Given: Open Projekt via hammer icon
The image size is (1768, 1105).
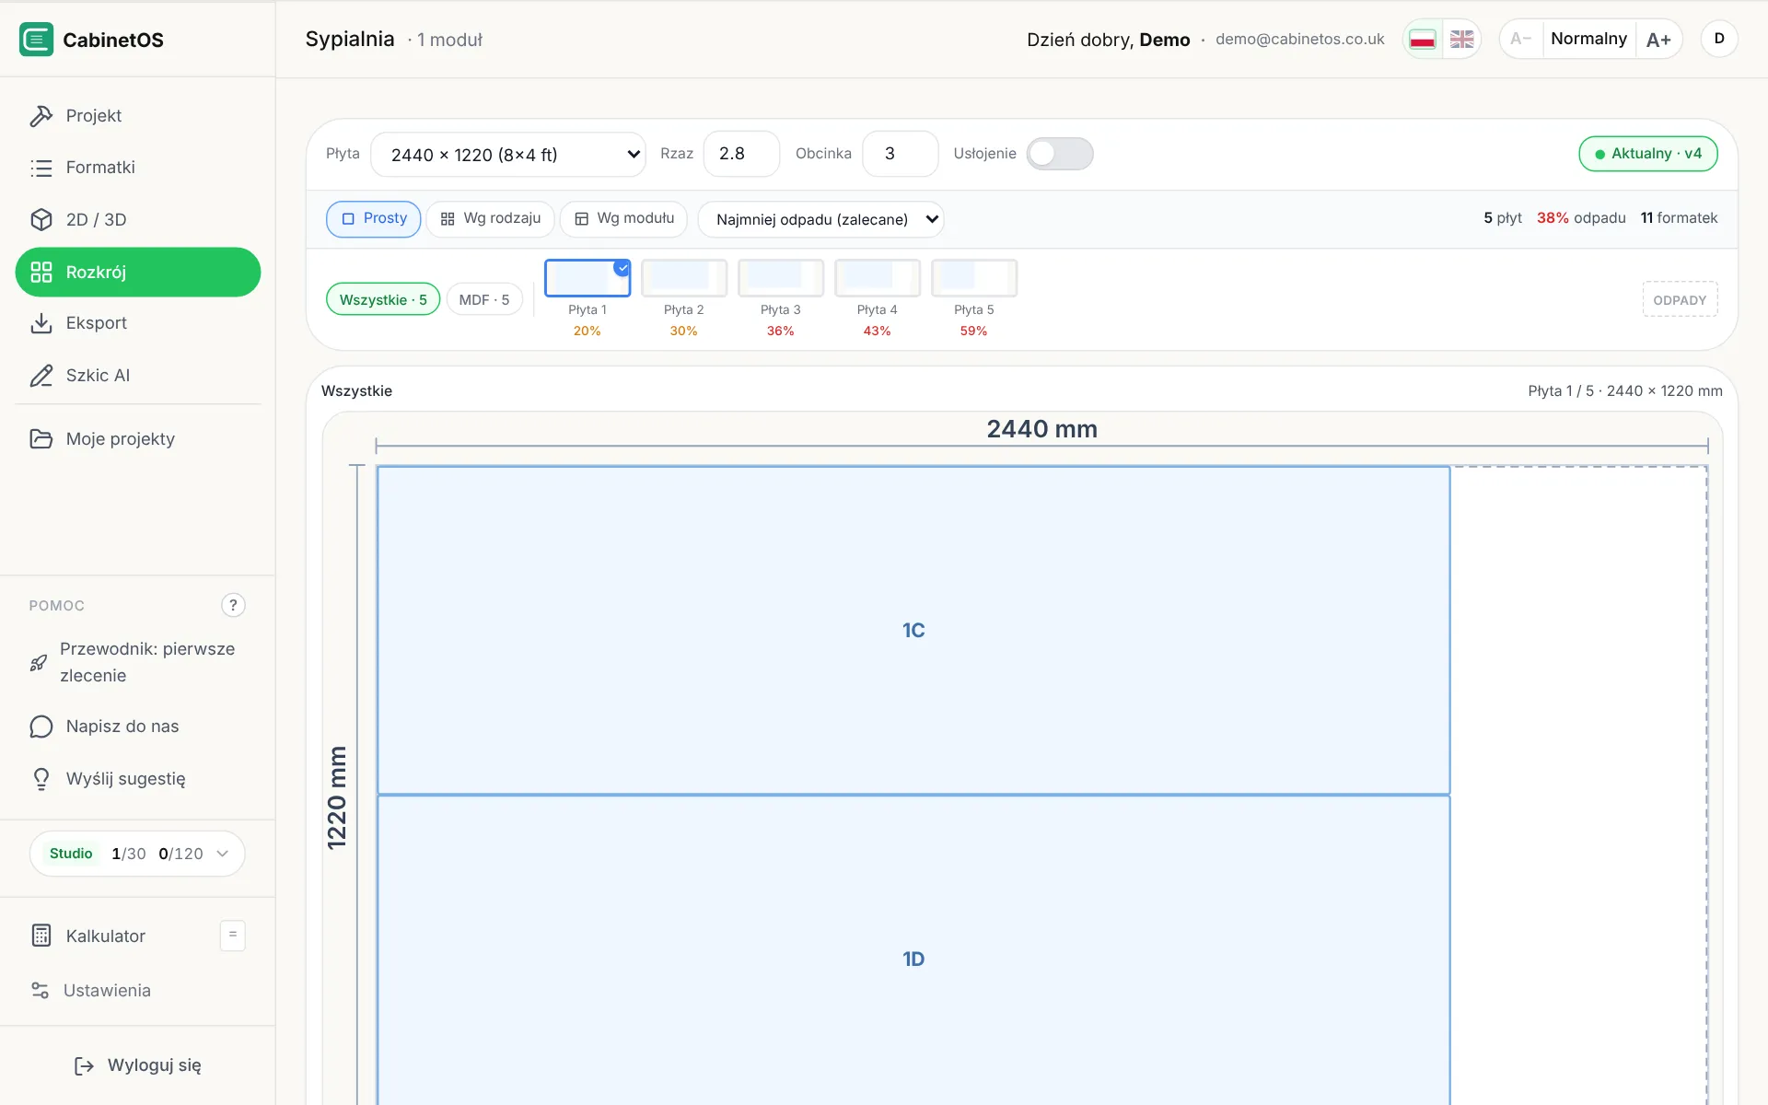Looking at the screenshot, I should [x=41, y=116].
